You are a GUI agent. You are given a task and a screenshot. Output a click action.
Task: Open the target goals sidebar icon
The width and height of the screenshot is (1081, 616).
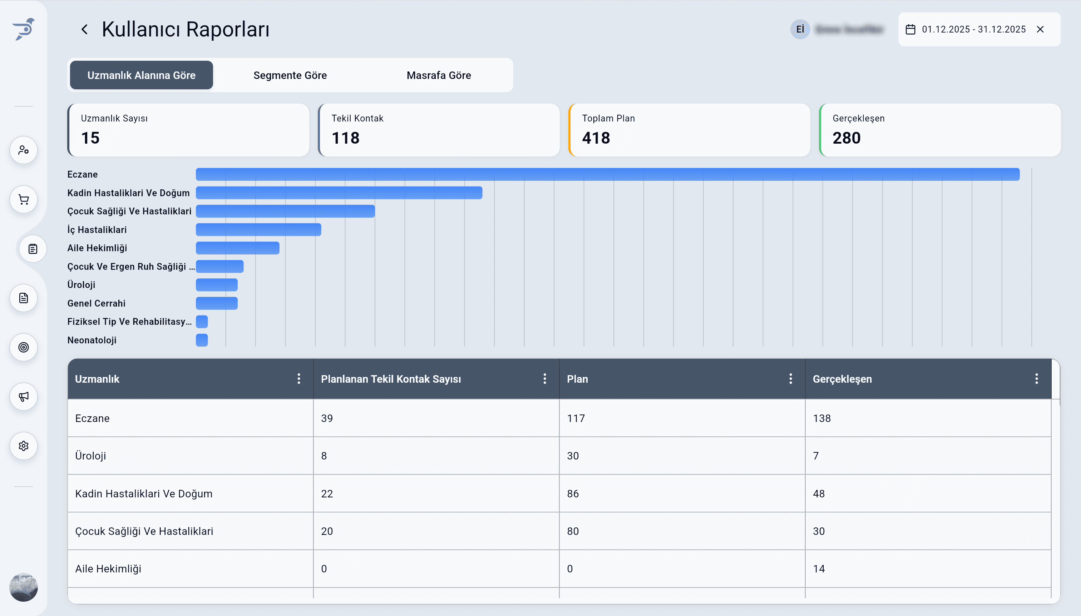point(24,347)
